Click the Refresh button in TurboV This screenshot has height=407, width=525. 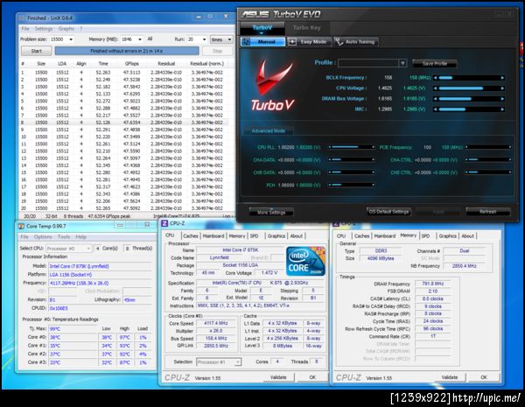[x=488, y=212]
